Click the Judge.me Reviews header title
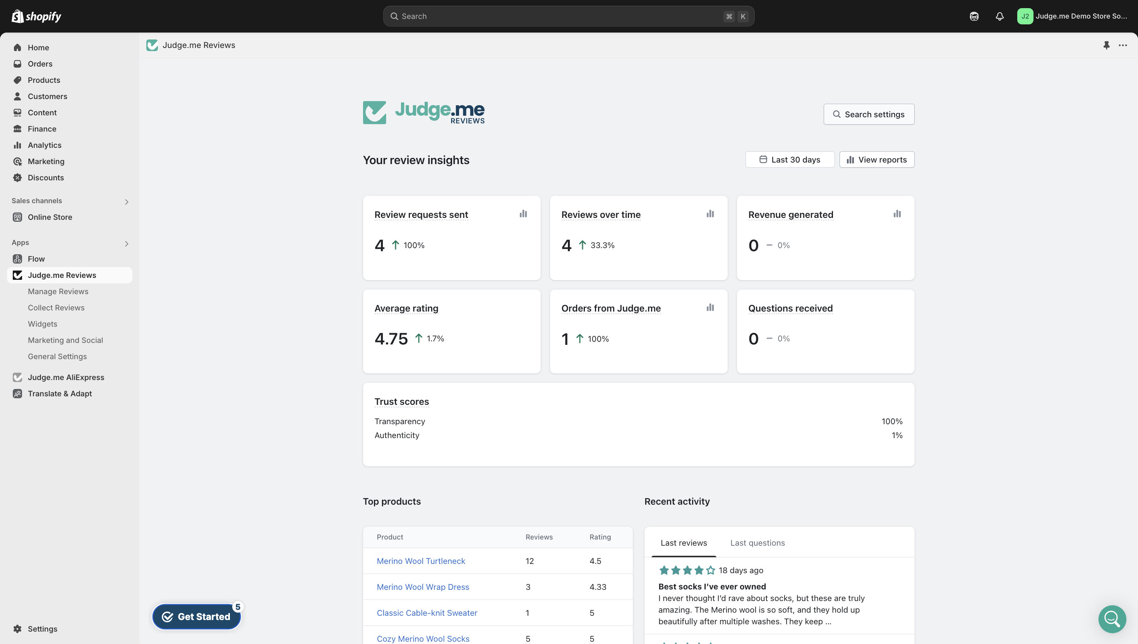This screenshot has width=1138, height=644. tap(199, 45)
